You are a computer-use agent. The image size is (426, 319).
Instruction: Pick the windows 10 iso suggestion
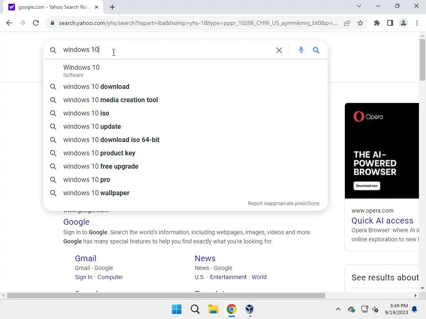[185, 113]
